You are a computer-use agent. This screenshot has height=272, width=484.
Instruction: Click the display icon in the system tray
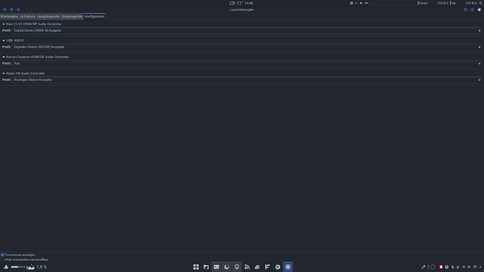tap(475, 267)
